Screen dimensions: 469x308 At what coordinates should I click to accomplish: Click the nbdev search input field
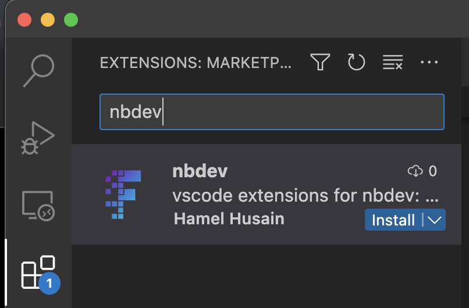point(272,112)
